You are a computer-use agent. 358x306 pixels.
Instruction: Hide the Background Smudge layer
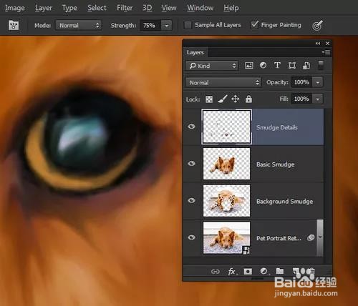[191, 200]
